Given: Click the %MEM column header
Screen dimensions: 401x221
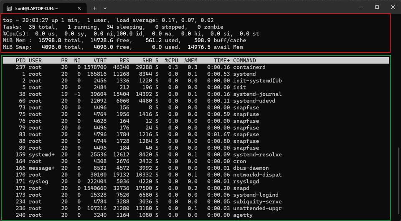Looking at the screenshot, I should point(191,61).
